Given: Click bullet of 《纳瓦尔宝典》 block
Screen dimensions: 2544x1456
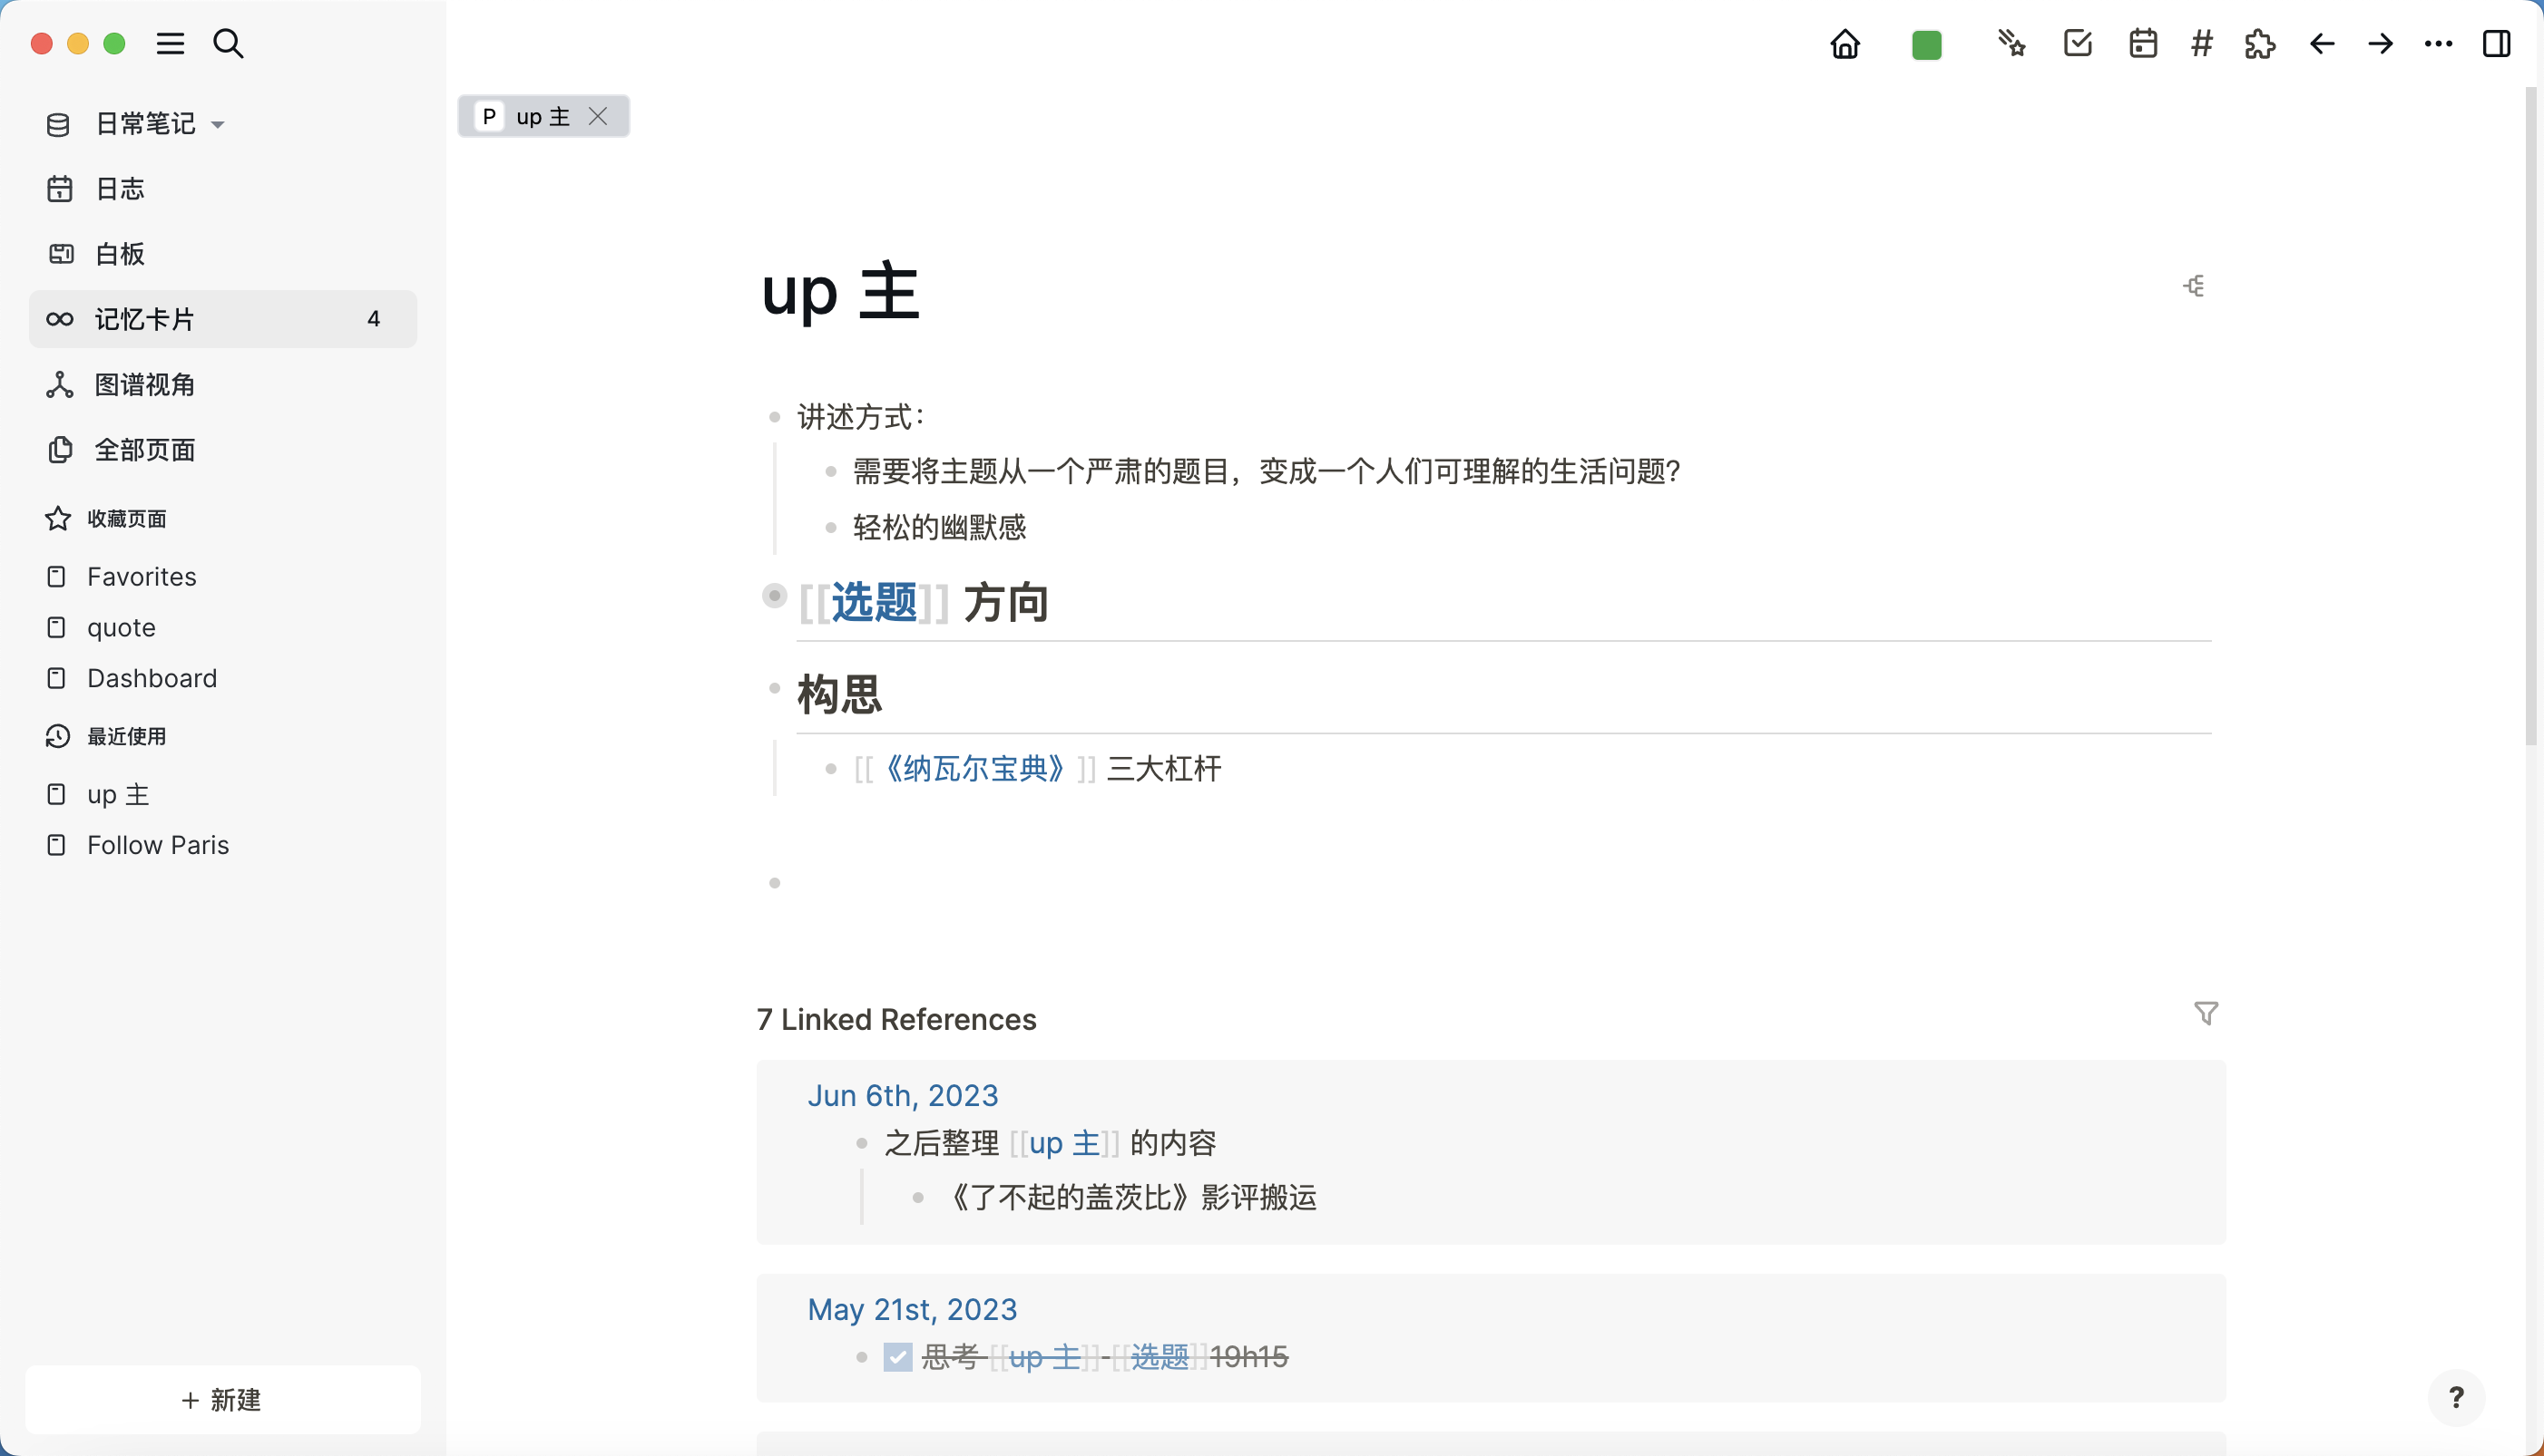Looking at the screenshot, I should (x=829, y=769).
